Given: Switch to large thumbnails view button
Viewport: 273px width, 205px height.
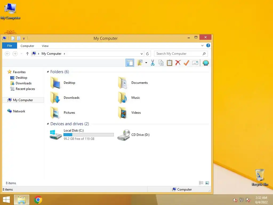Looking at the screenshot, I should (x=207, y=183).
